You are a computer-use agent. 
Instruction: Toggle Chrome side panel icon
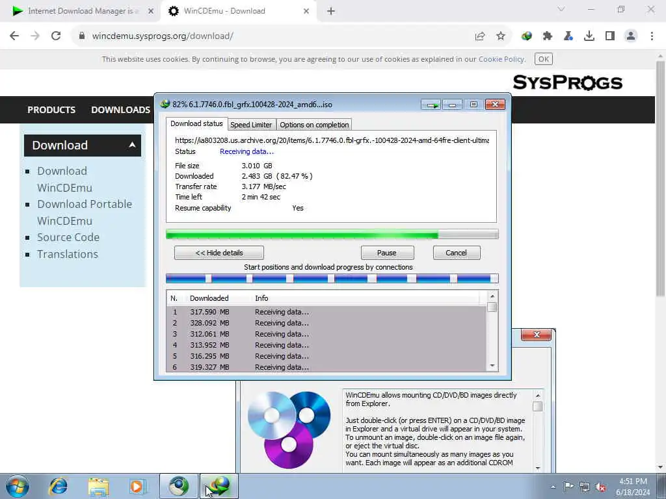pos(610,36)
